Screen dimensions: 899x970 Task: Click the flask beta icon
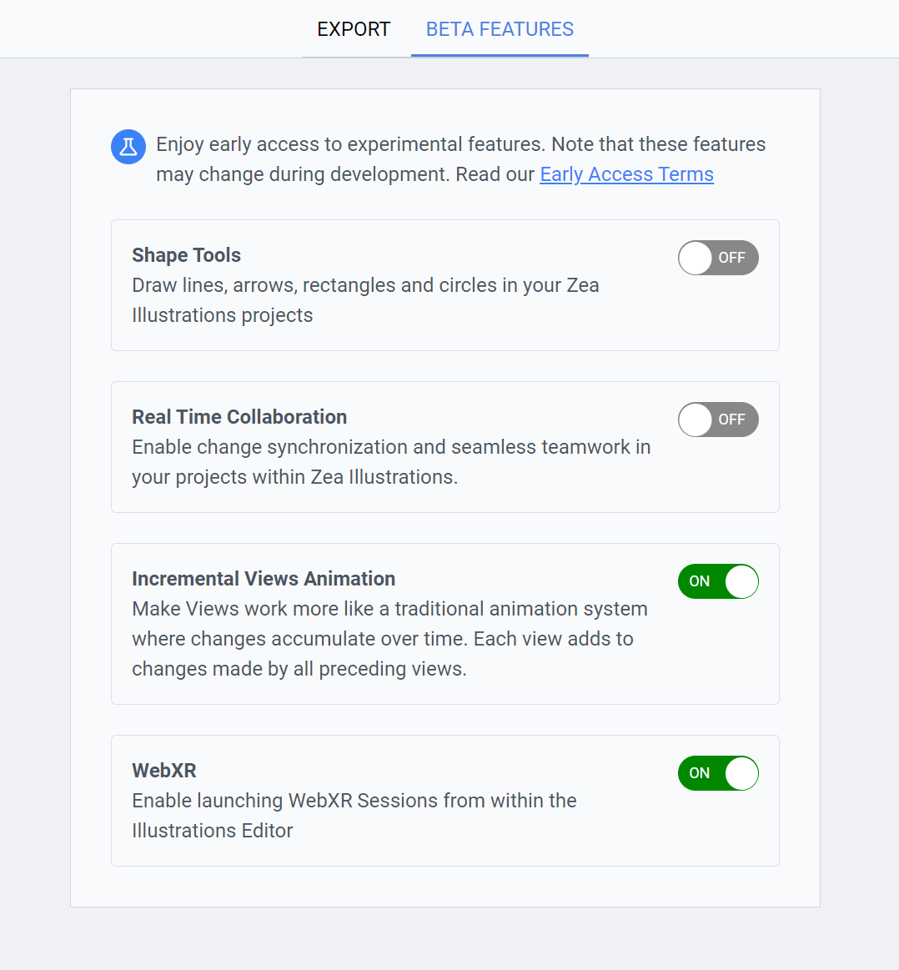pyautogui.click(x=128, y=147)
